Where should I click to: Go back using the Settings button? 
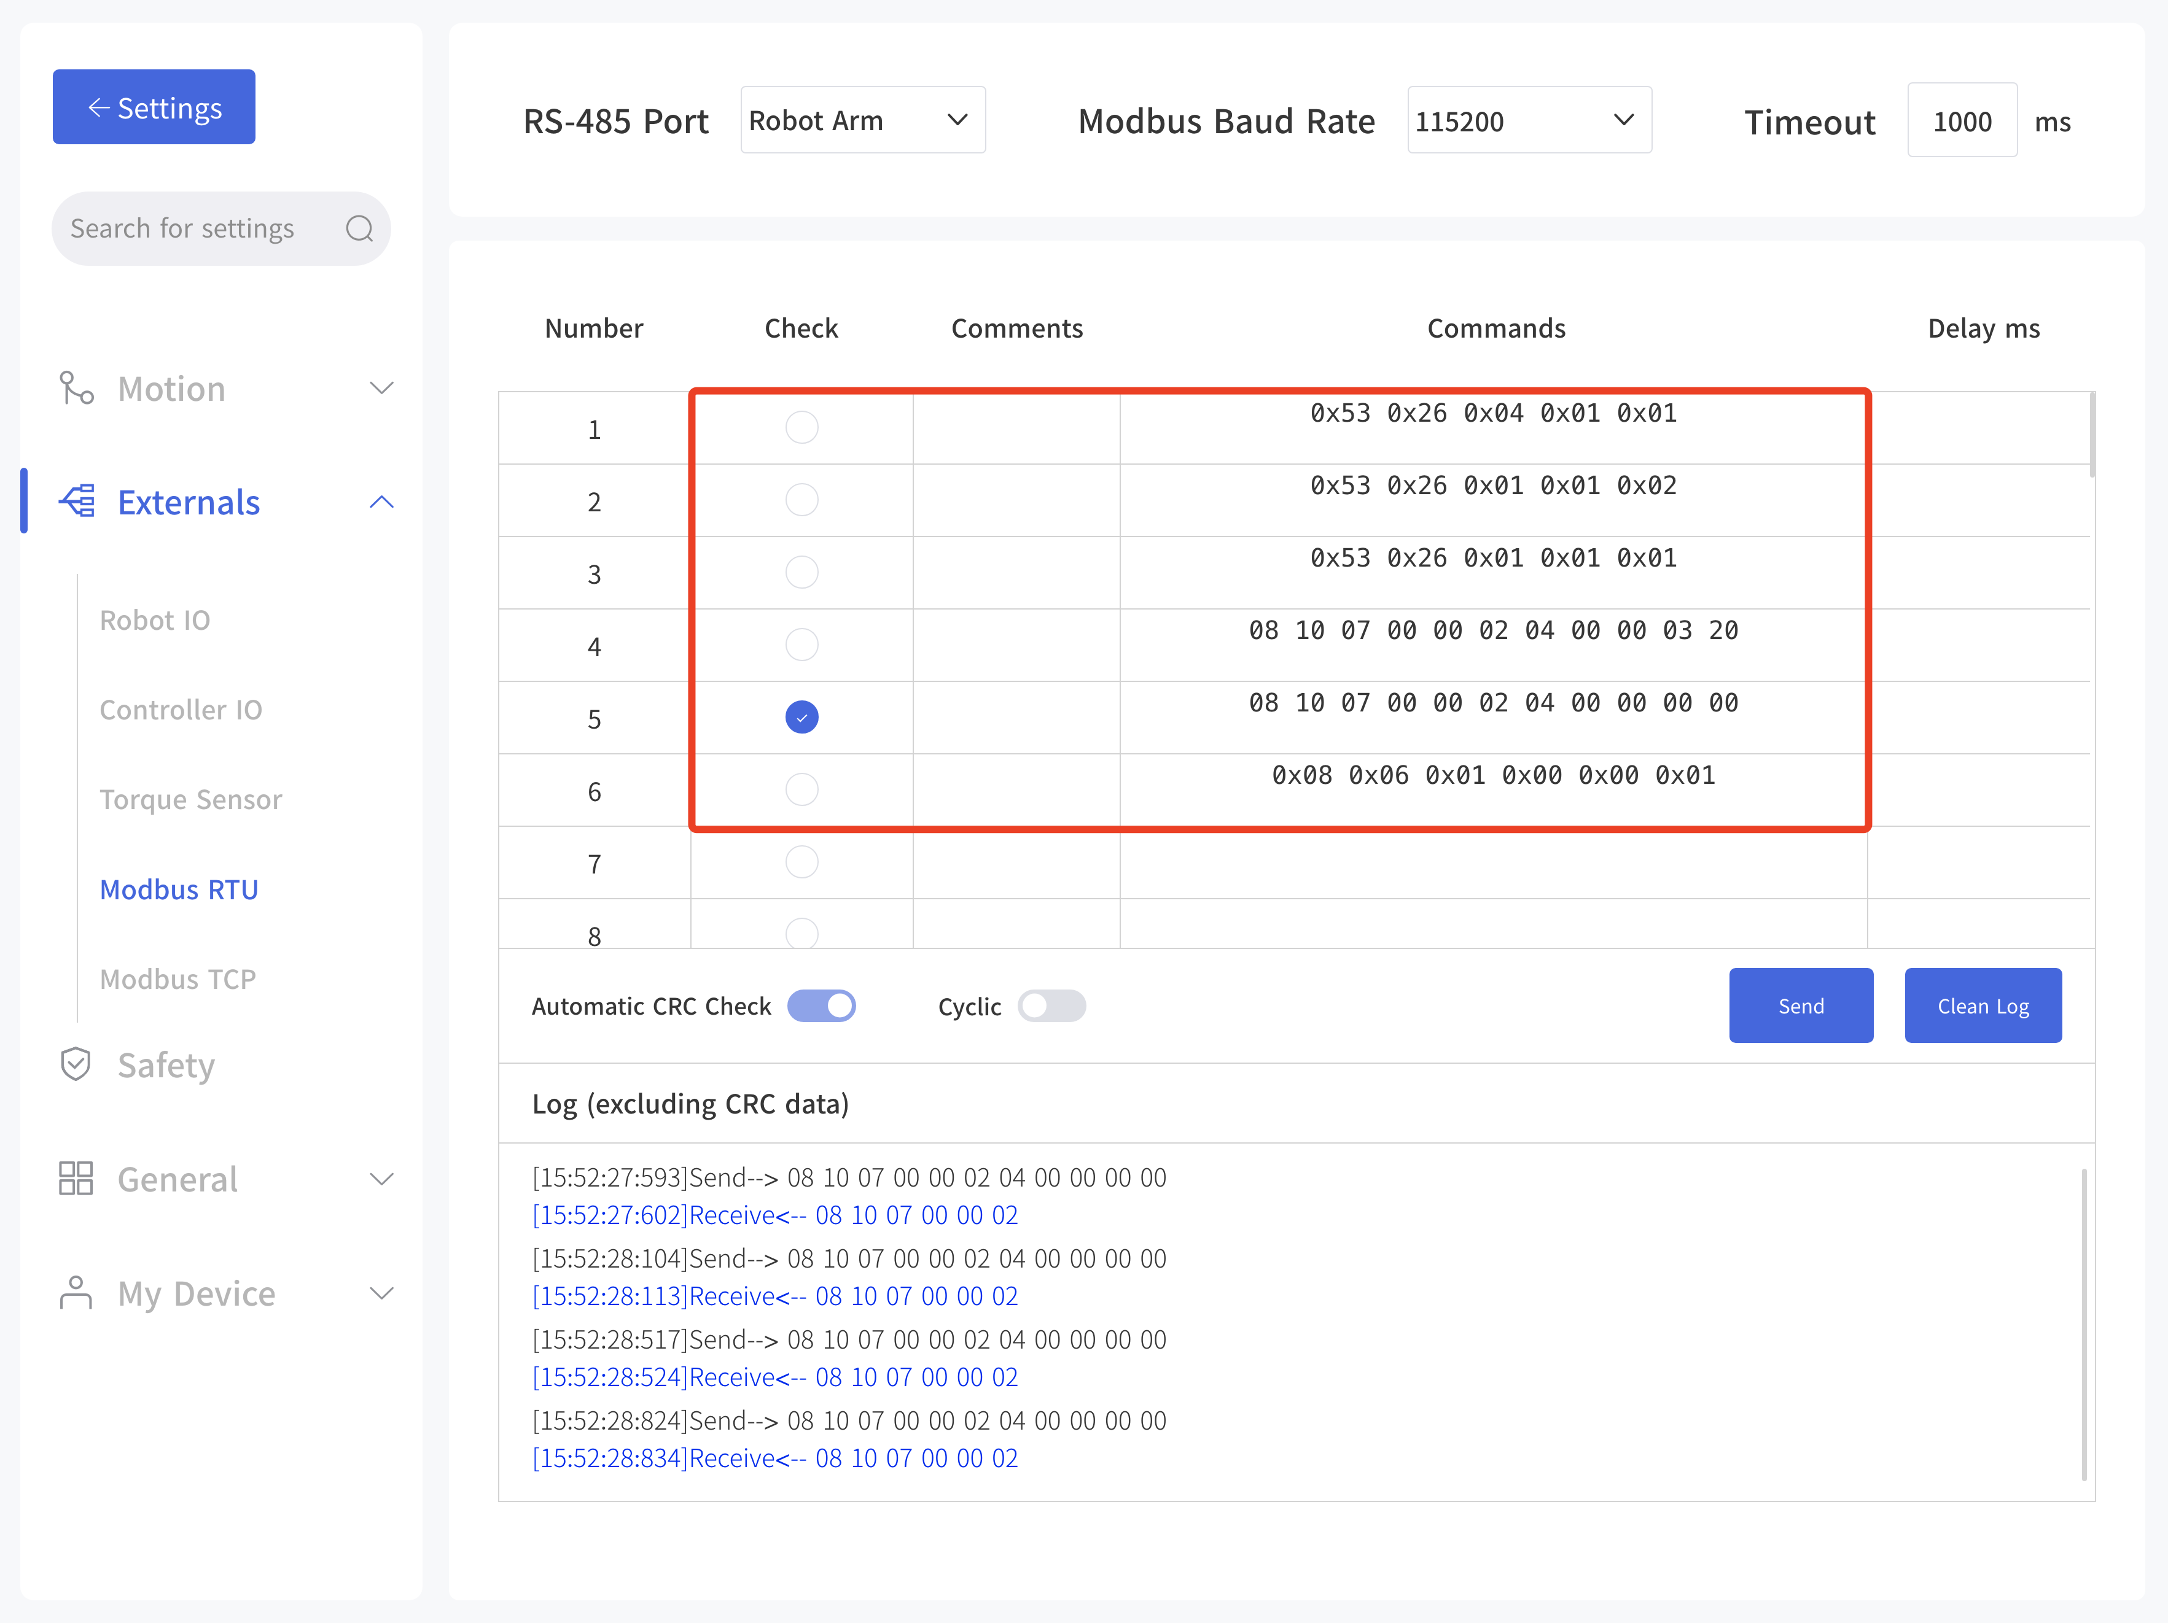click(154, 107)
